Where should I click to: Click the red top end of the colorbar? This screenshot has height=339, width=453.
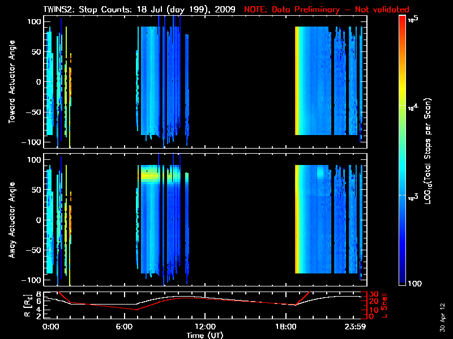[x=403, y=20]
